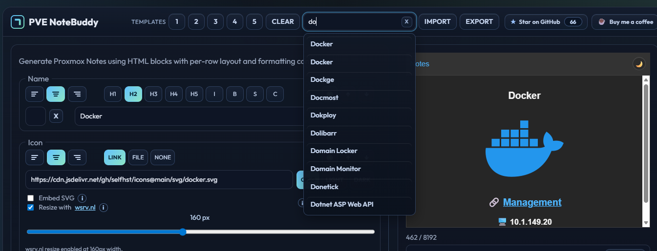Left-align the Icon row
This screenshot has width=657, height=251.
(34, 157)
